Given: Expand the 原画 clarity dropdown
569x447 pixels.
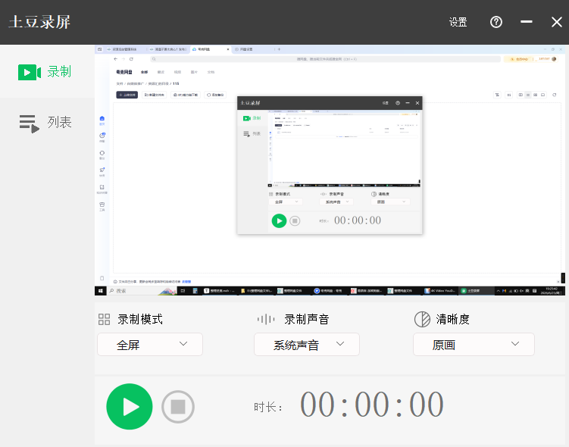Looking at the screenshot, I should (x=474, y=344).
